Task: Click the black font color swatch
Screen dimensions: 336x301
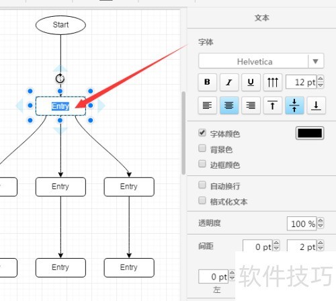Action: pyautogui.click(x=310, y=133)
